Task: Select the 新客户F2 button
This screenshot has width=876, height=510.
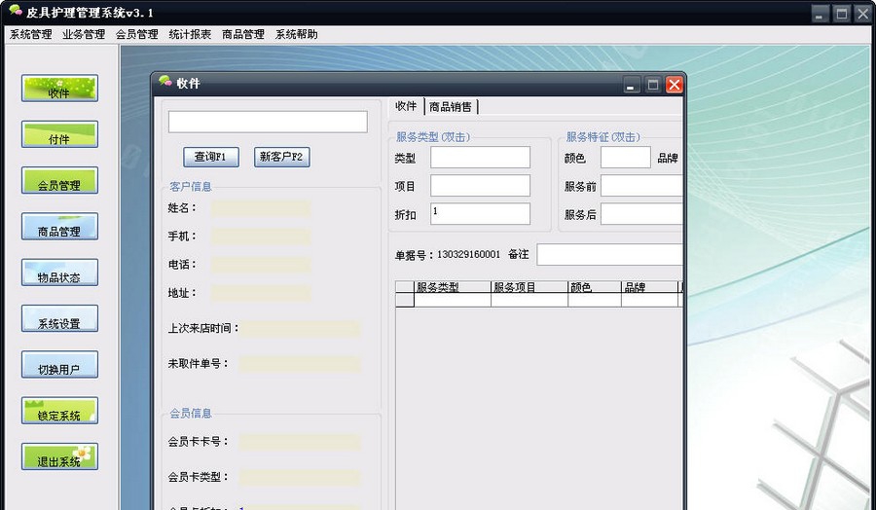Action: click(281, 157)
